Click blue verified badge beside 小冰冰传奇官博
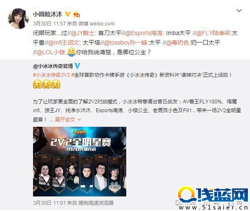Screen dimensions: 250x211 pyautogui.click(x=77, y=66)
